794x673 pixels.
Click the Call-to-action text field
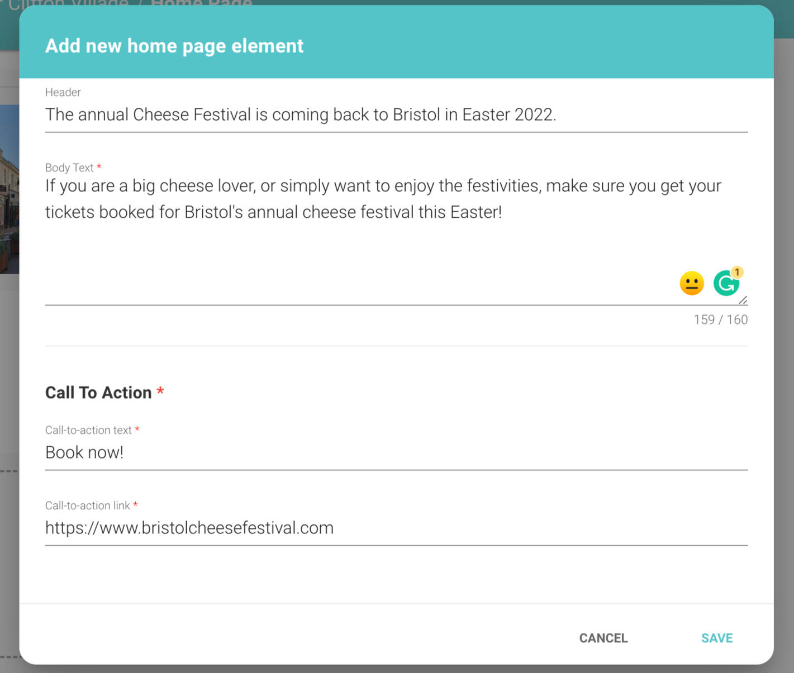[x=396, y=452]
